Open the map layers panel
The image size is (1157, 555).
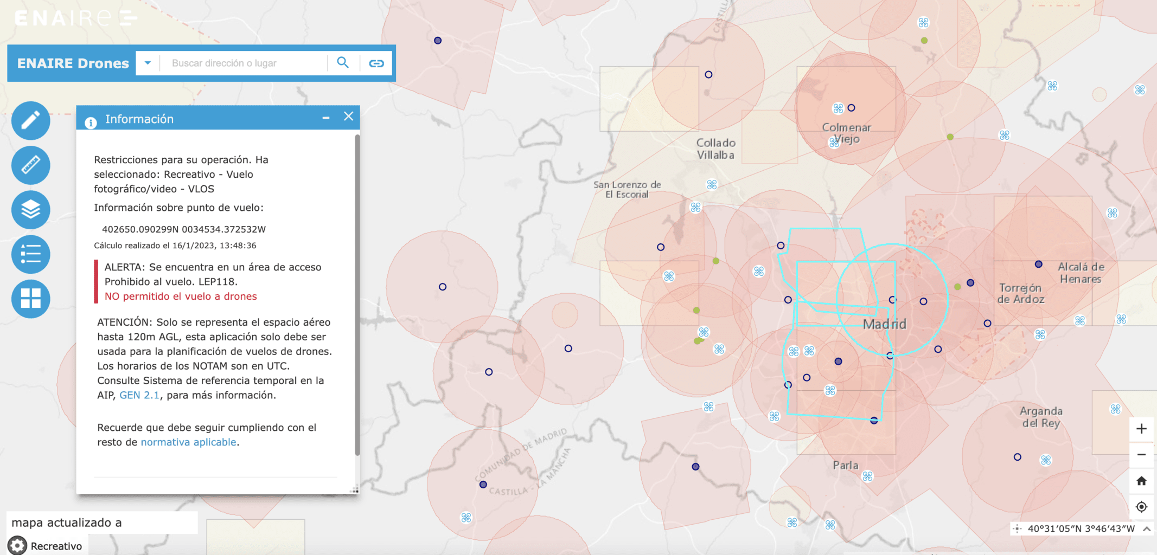tap(31, 209)
